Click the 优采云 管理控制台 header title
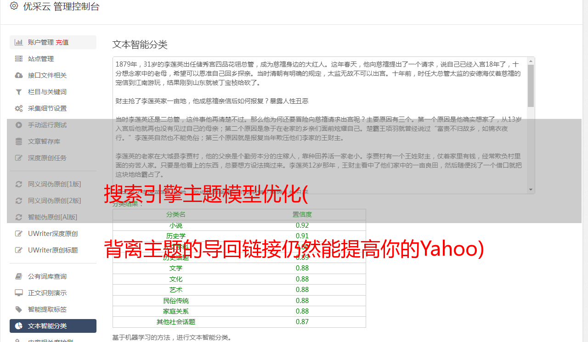This screenshot has height=342, width=588. click(x=61, y=6)
